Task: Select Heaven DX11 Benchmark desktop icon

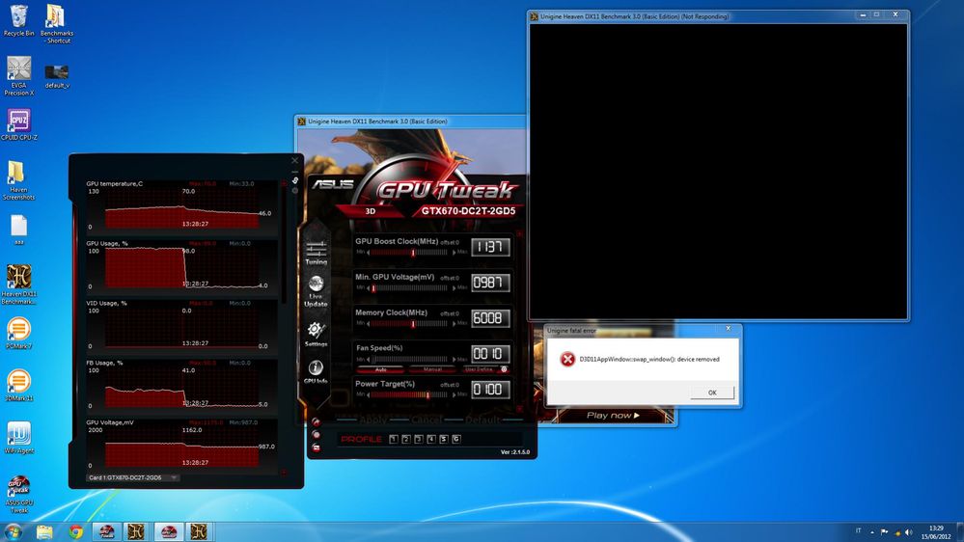Action: 18,285
